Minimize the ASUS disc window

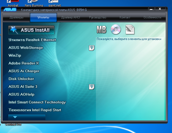[x=151, y=9]
